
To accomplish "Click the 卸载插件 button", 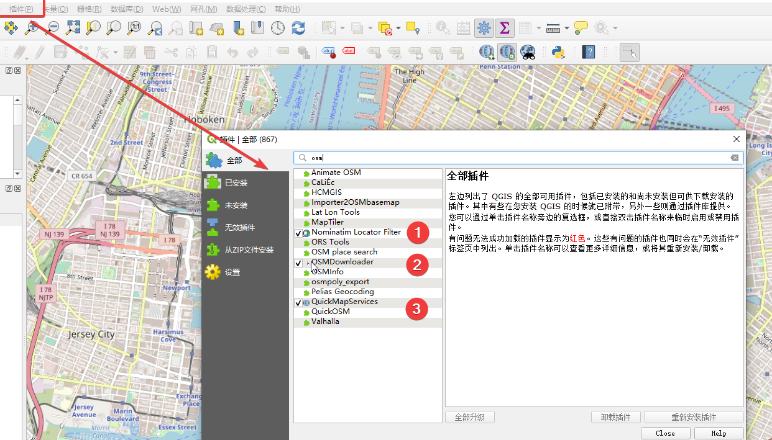I will point(616,417).
